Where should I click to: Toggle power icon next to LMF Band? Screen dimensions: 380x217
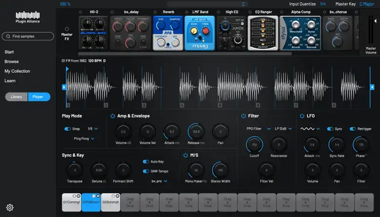(187, 12)
